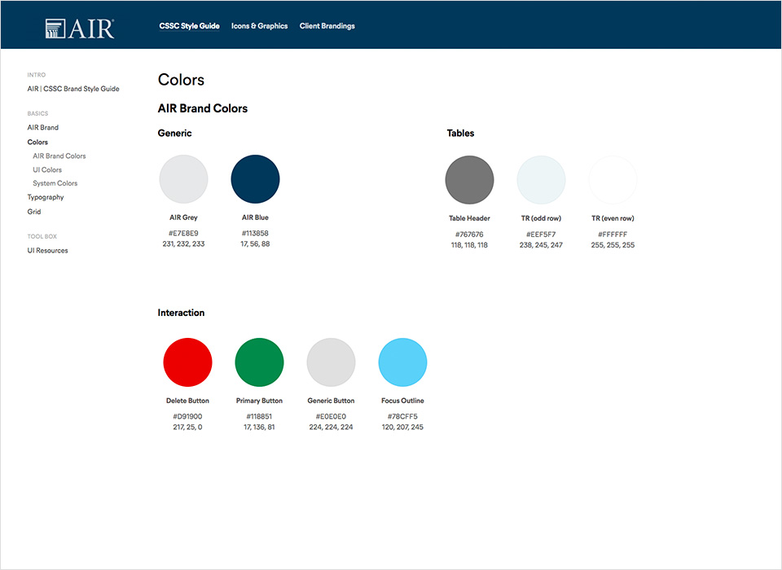Viewport: 782px width, 570px height.
Task: Click the TR (odd row) swatch
Action: pos(541,180)
